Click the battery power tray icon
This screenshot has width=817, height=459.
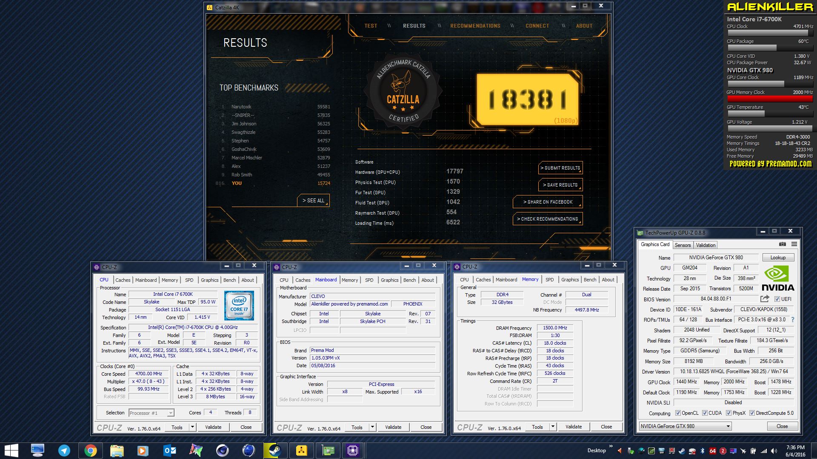coord(753,451)
